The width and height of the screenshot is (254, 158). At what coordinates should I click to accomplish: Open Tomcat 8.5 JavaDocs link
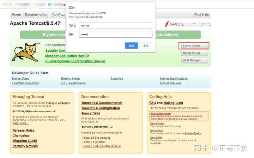(94, 142)
